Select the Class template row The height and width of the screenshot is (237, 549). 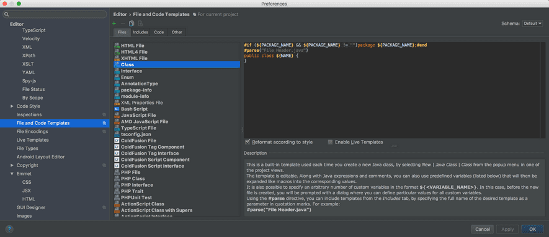point(177,64)
